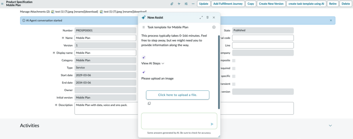Collapse the Activities section chevron
This screenshot has width=353, height=139.
[330, 126]
